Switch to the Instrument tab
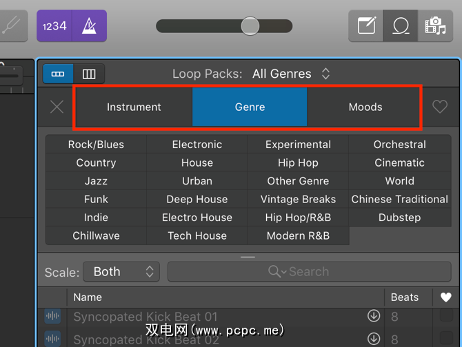The width and height of the screenshot is (462, 347). tap(134, 107)
